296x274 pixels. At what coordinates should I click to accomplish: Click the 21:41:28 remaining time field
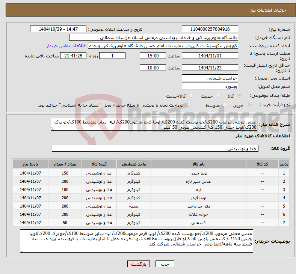point(73,56)
